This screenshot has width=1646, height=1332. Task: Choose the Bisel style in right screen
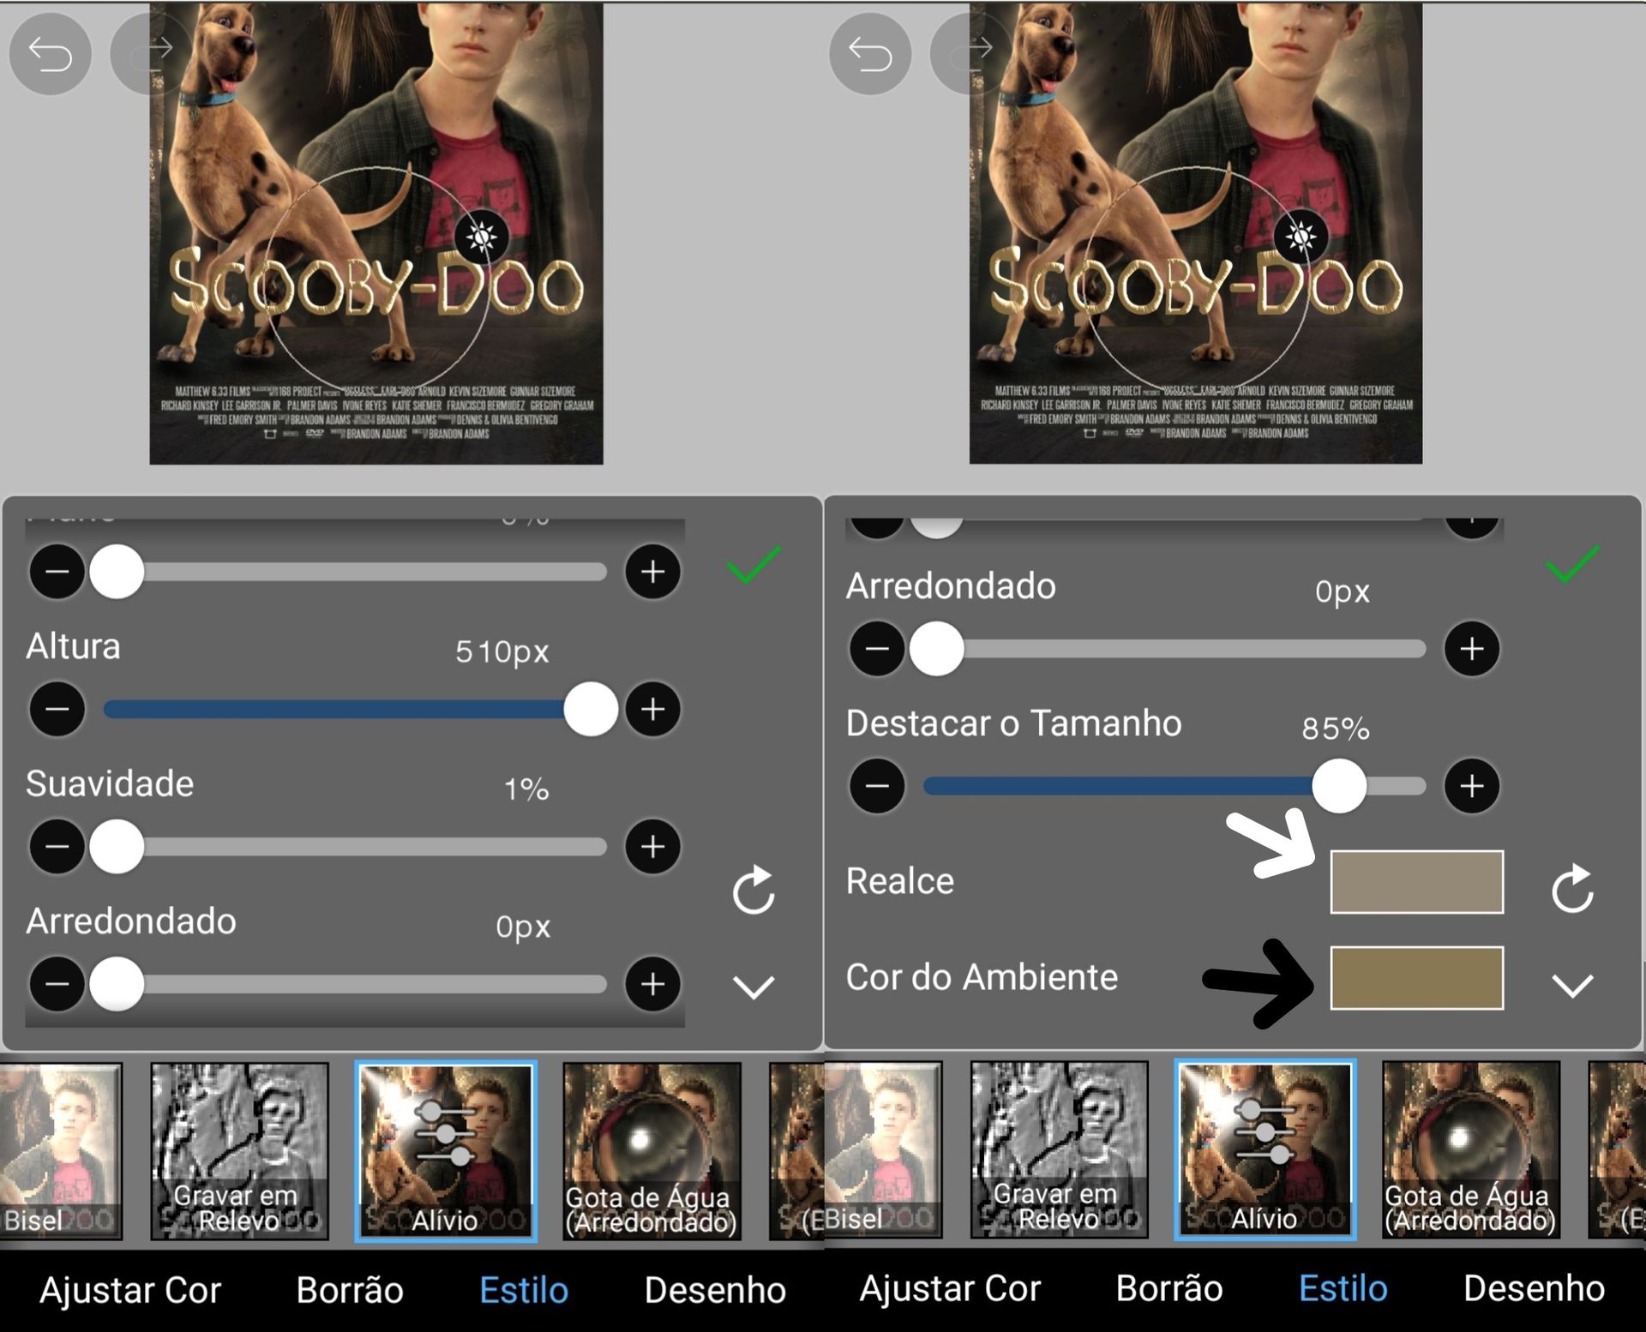[882, 1149]
